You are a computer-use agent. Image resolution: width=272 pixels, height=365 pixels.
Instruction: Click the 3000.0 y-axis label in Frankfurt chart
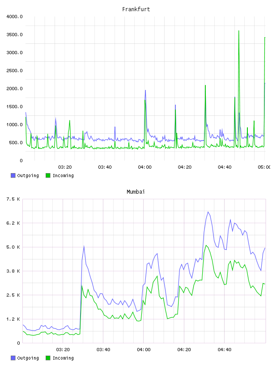[14, 53]
